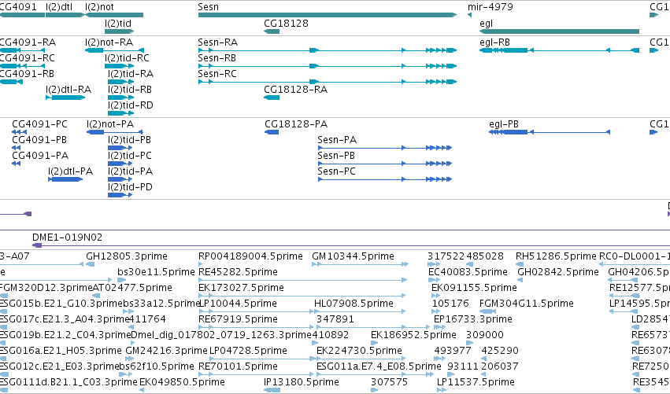The width and height of the screenshot is (670, 394).
Task: Click the CG4091-PC protein label
Action: 39,124
